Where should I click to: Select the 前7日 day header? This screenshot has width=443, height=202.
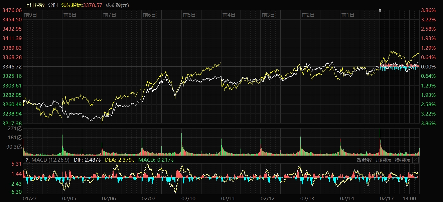(x=110, y=15)
